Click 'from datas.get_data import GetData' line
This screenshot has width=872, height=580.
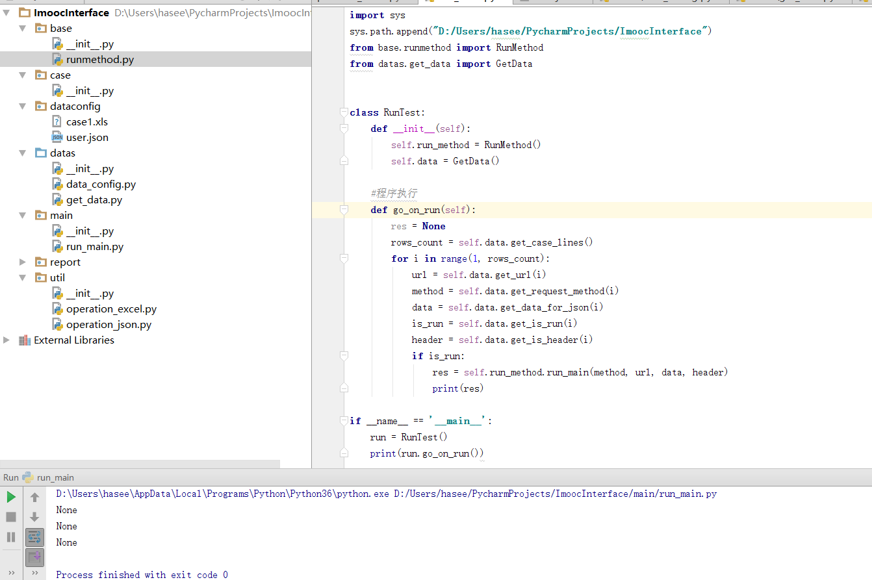[x=441, y=64]
